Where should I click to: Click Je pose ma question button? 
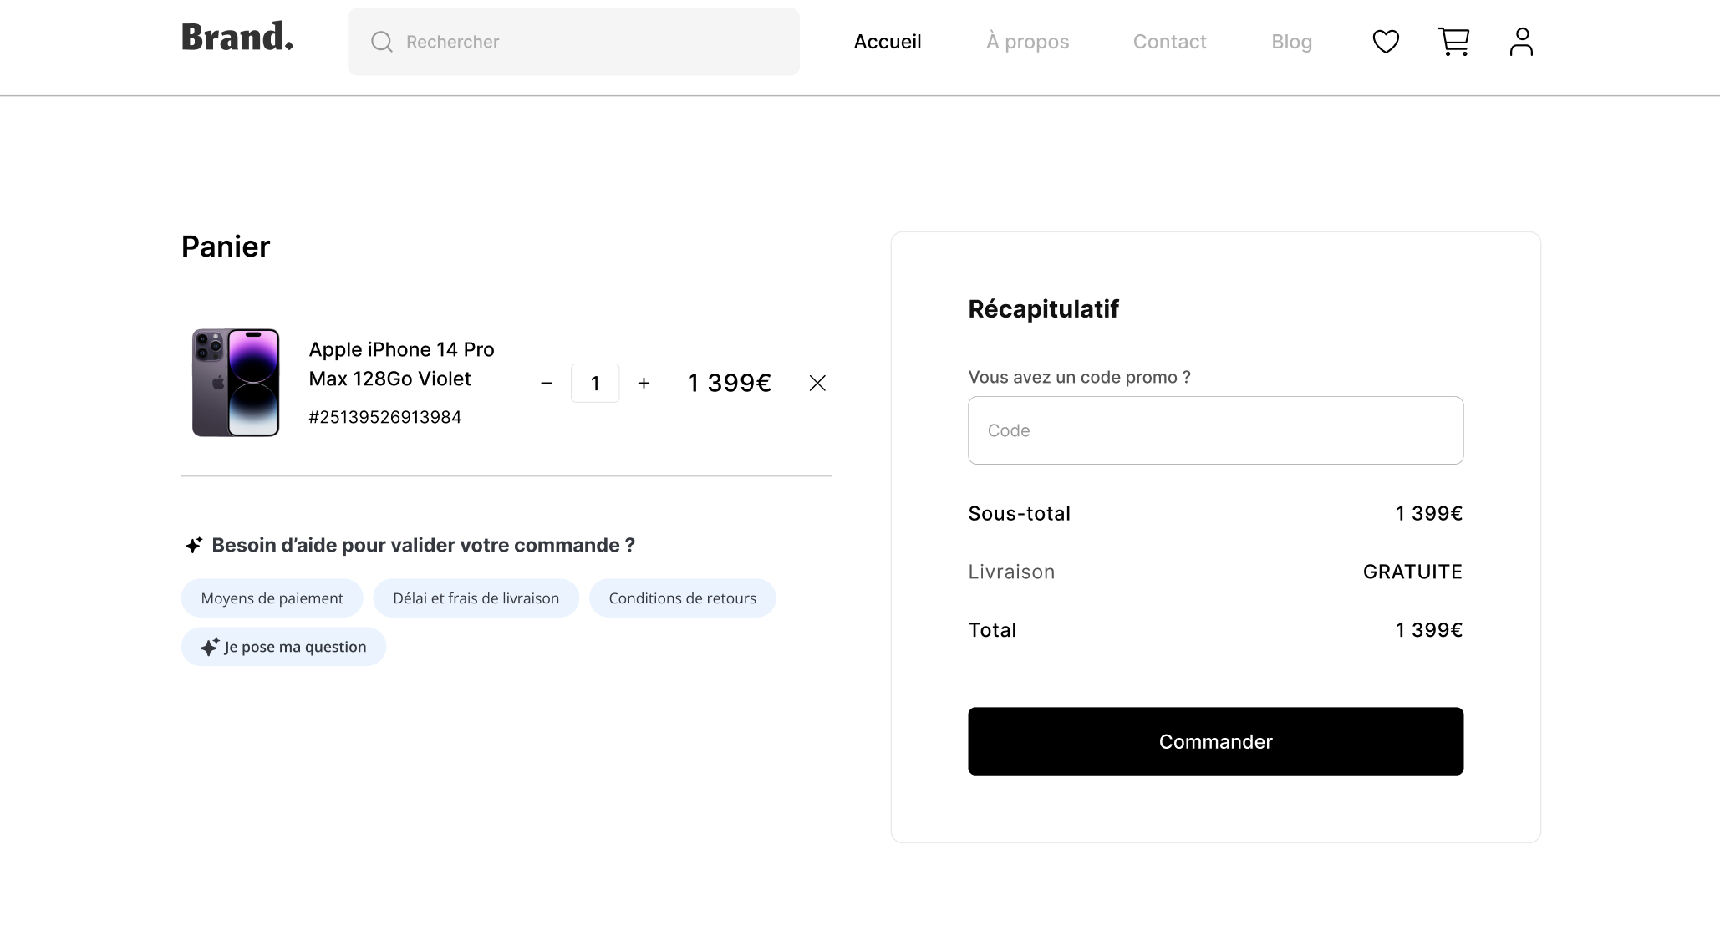pos(283,647)
